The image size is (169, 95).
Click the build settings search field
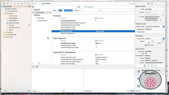click(116, 10)
